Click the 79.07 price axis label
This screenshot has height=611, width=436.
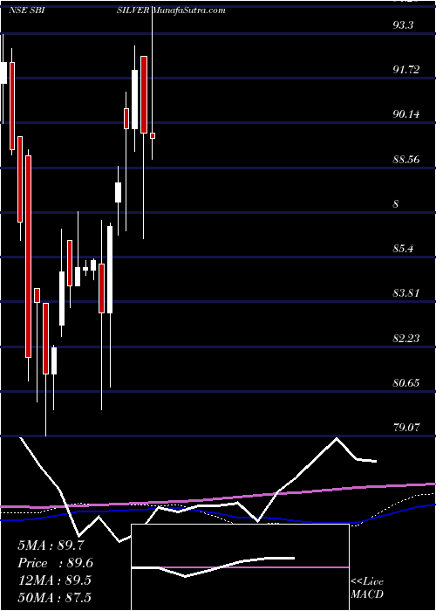[x=406, y=427]
